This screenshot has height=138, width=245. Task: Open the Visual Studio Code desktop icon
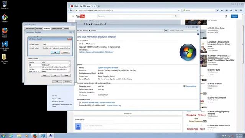click(x=5, y=46)
